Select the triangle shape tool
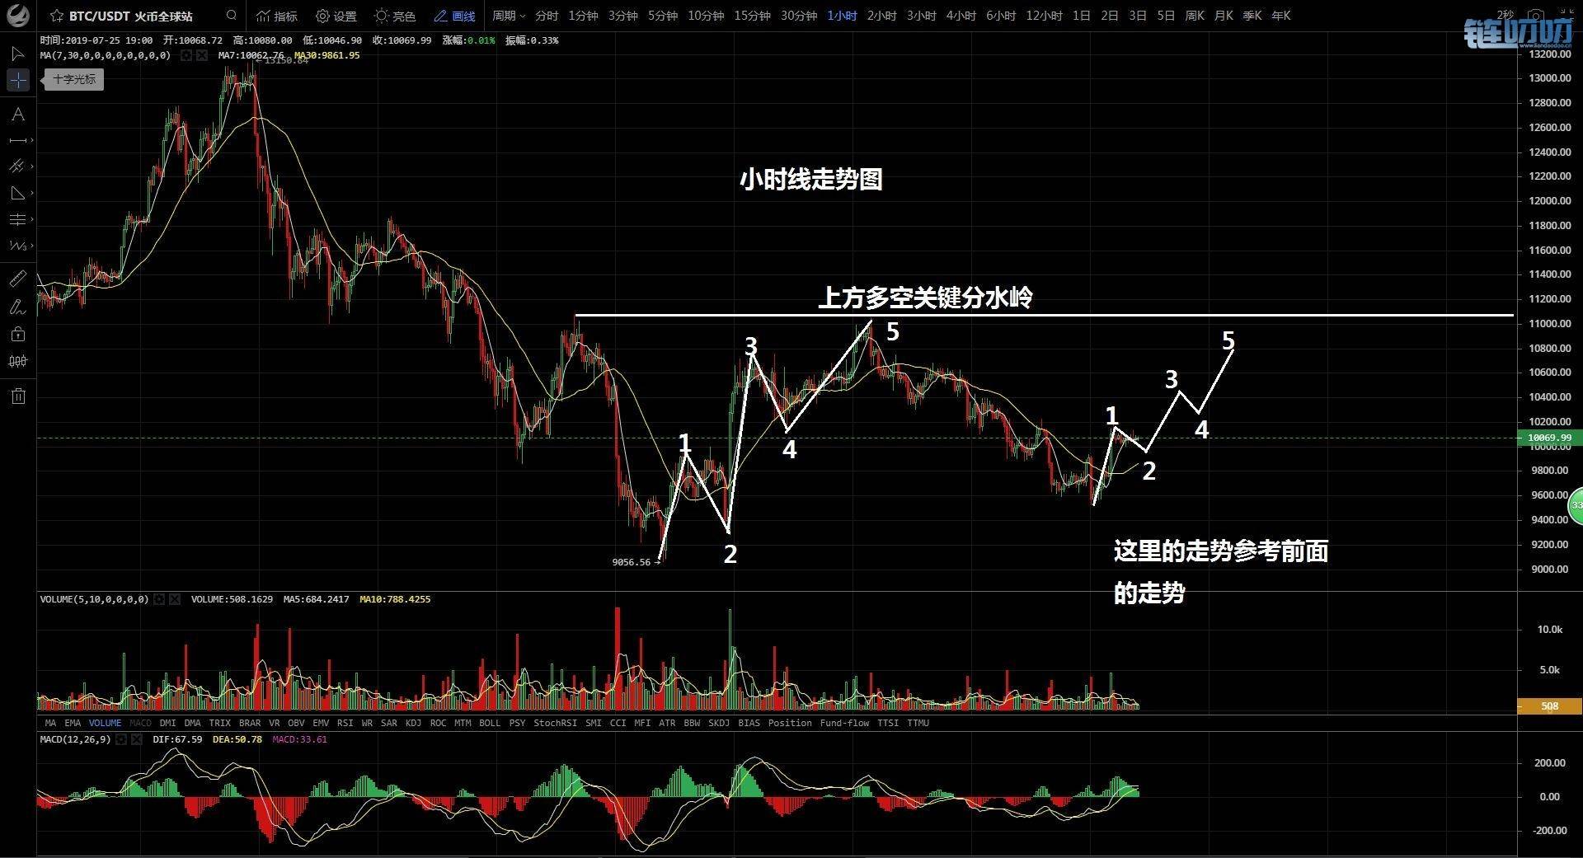The width and height of the screenshot is (1583, 858). coord(17,193)
